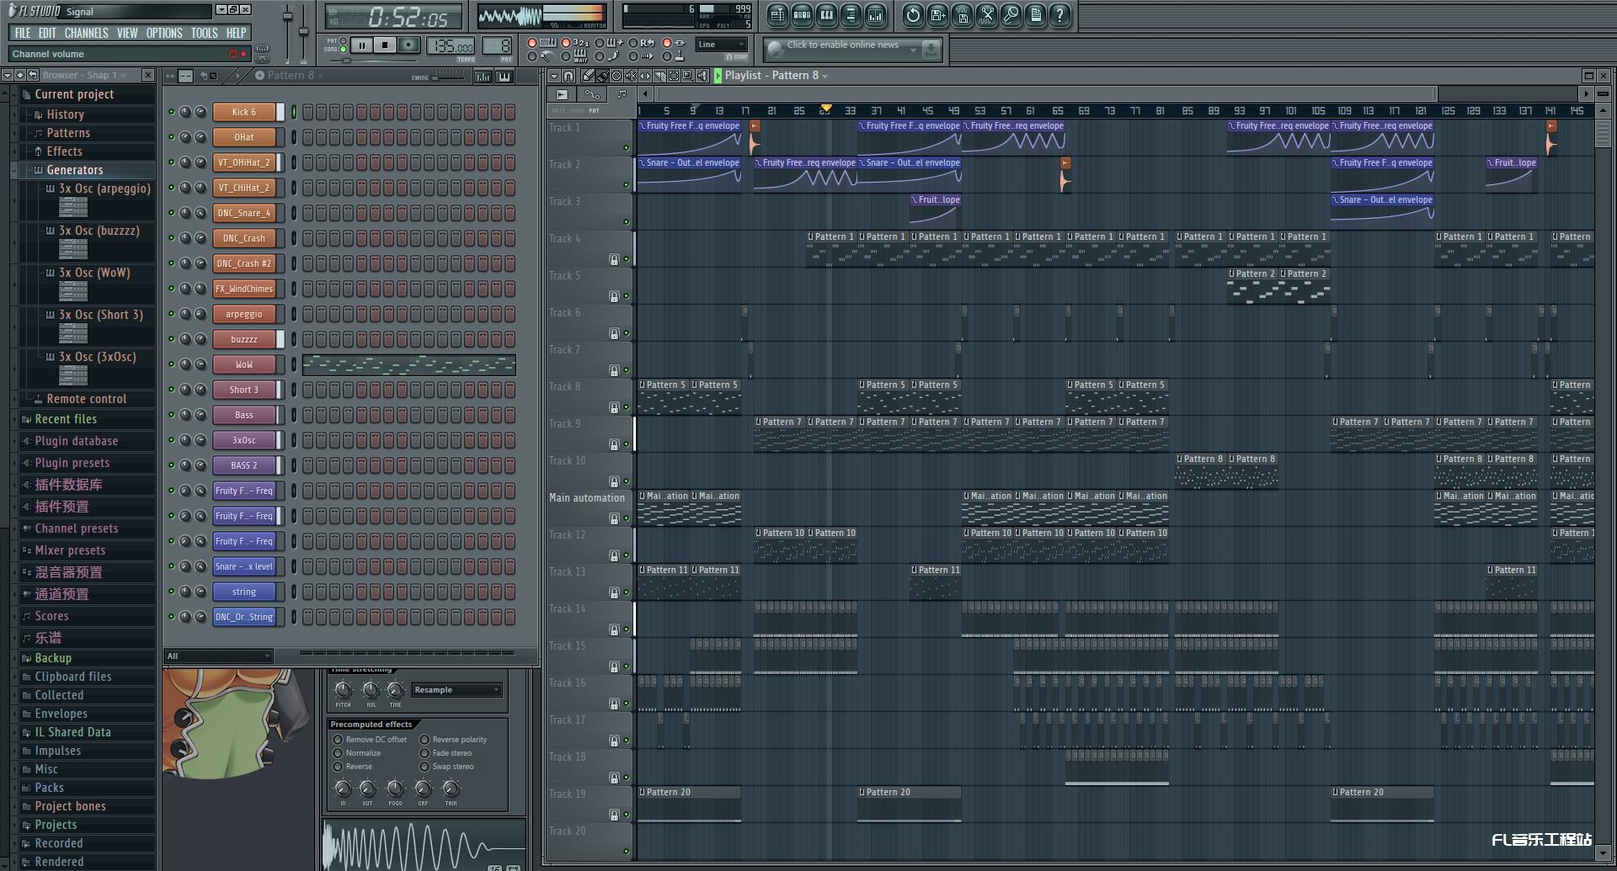The height and width of the screenshot is (871, 1617).
Task: Toggle typing keyboard to piano option
Action: (541, 42)
